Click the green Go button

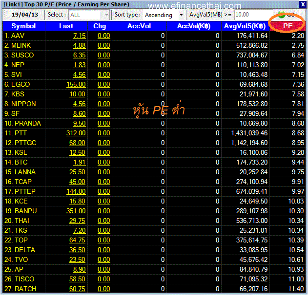(287, 15)
